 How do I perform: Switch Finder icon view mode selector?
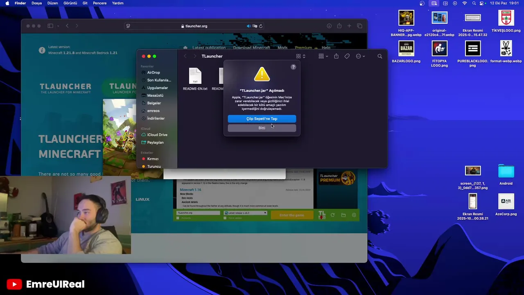(x=301, y=56)
